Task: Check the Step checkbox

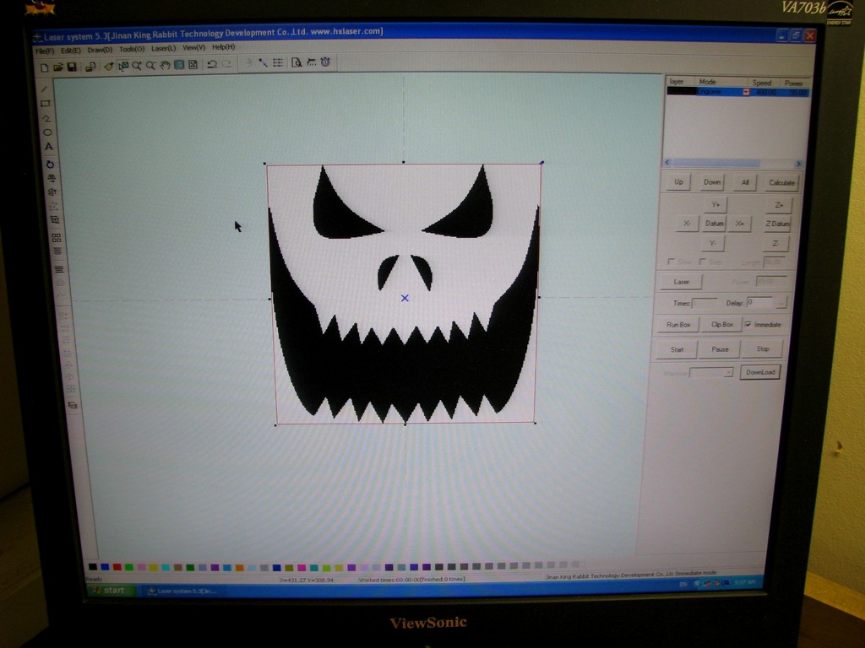Action: [701, 260]
